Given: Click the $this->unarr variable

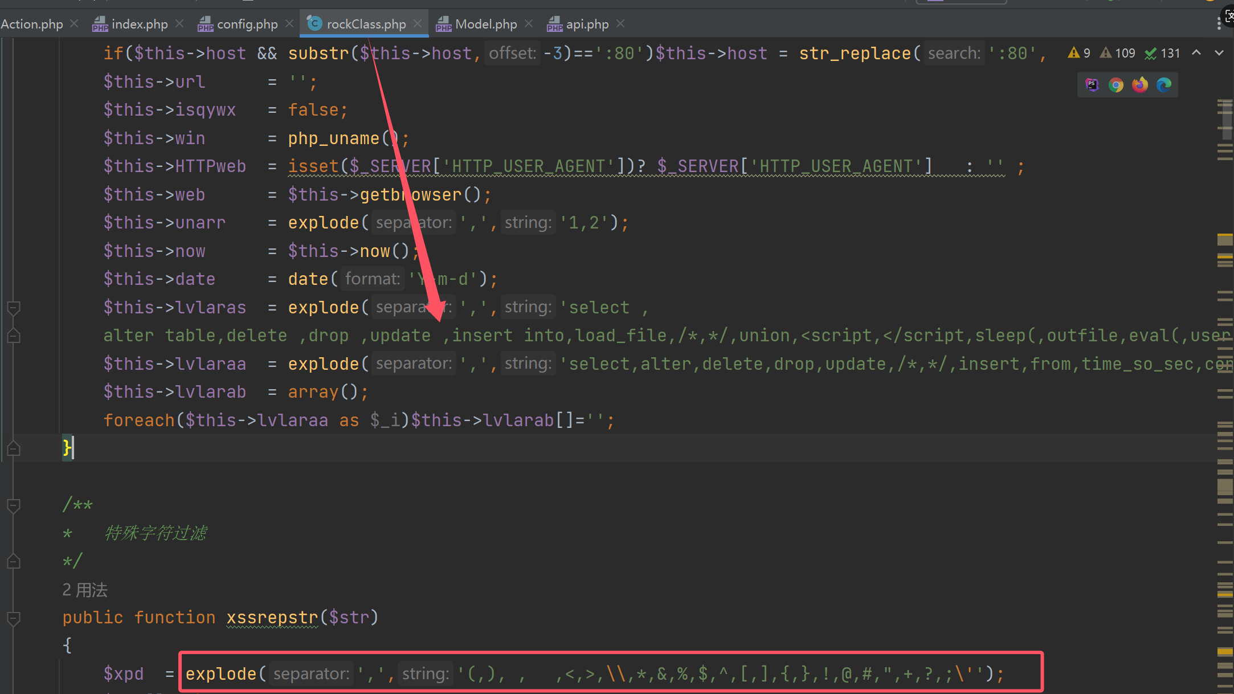Looking at the screenshot, I should (x=164, y=223).
